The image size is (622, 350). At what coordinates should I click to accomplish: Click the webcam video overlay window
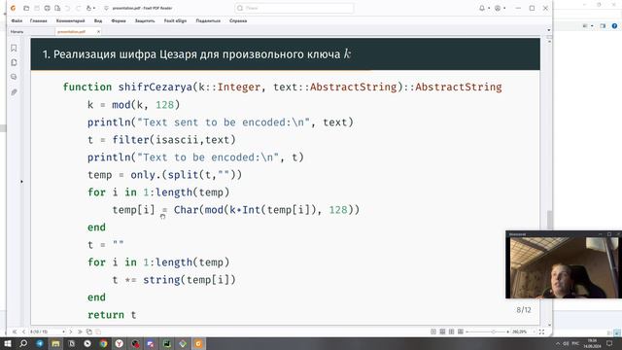(x=564, y=264)
